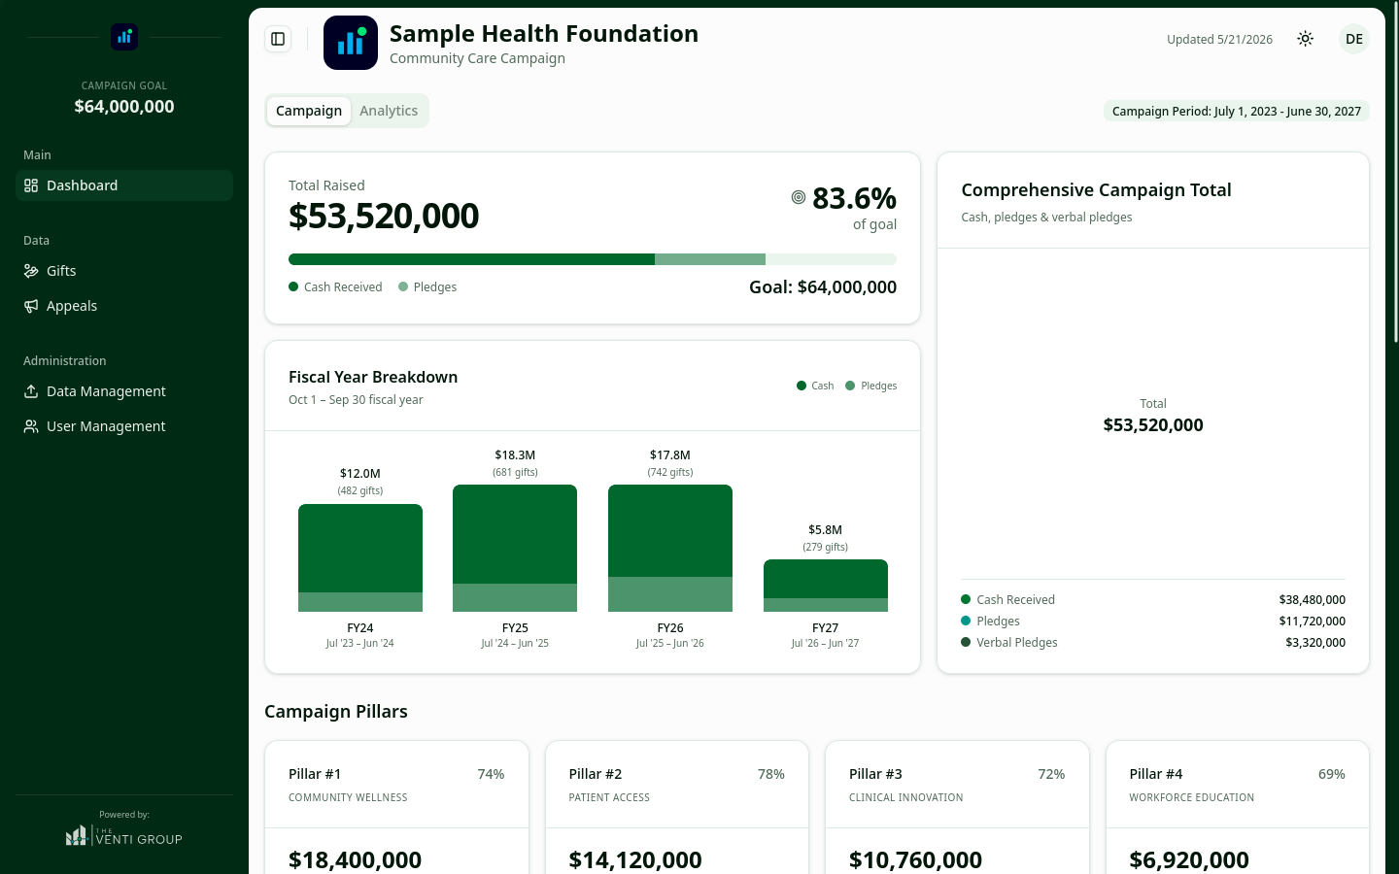This screenshot has height=874, width=1399.
Task: Select the FY25 bar in the chart
Action: [515, 549]
